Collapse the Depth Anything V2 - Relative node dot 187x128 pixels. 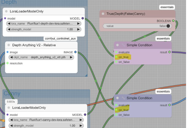(x=9, y=45)
